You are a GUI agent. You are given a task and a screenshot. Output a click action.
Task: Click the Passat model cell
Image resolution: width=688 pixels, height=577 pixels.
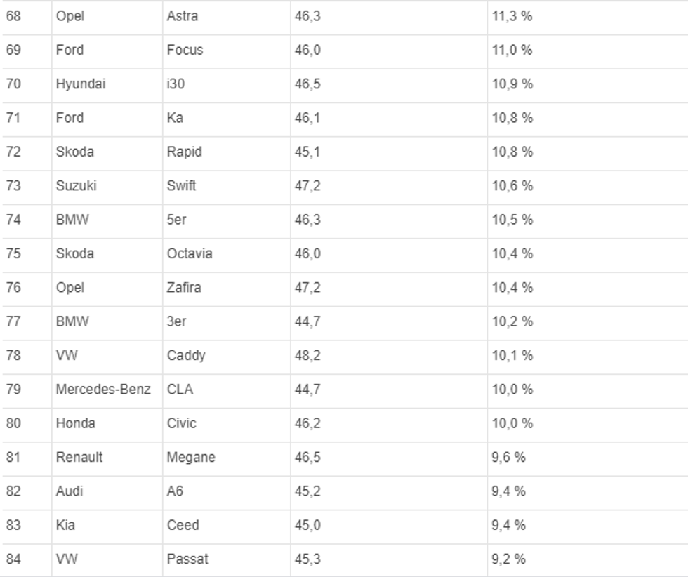click(x=187, y=559)
